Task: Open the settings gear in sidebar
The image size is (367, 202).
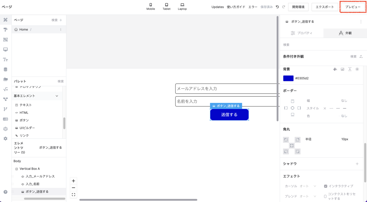Action: [6, 139]
